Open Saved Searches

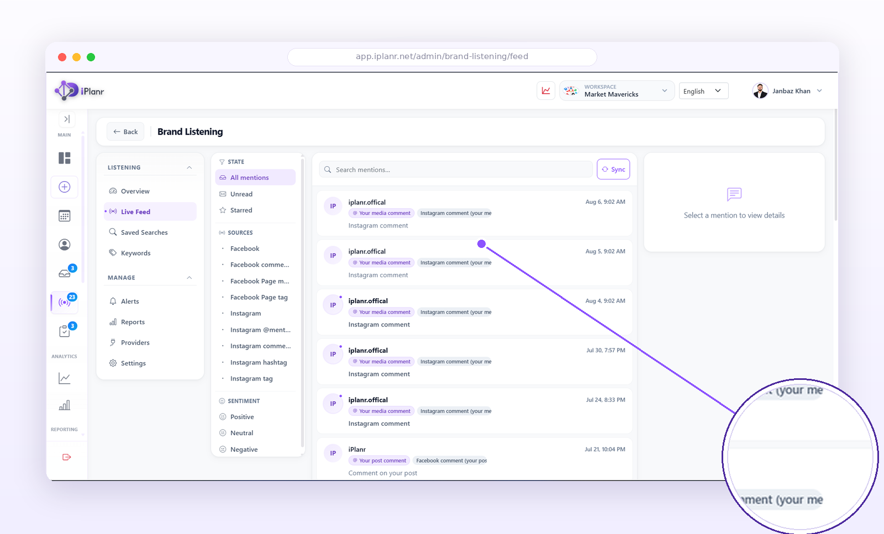pos(150,232)
